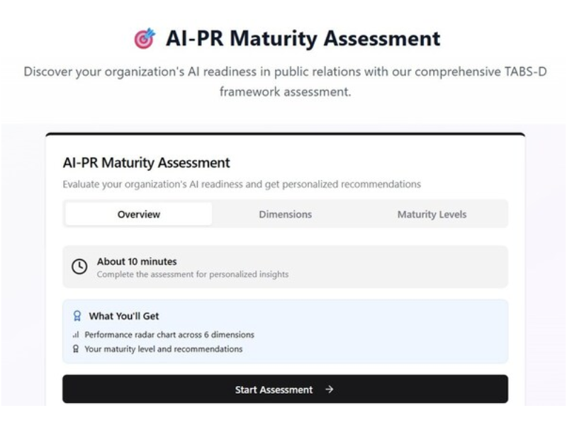Click Performance radar chart across 6 dimensions

click(169, 334)
